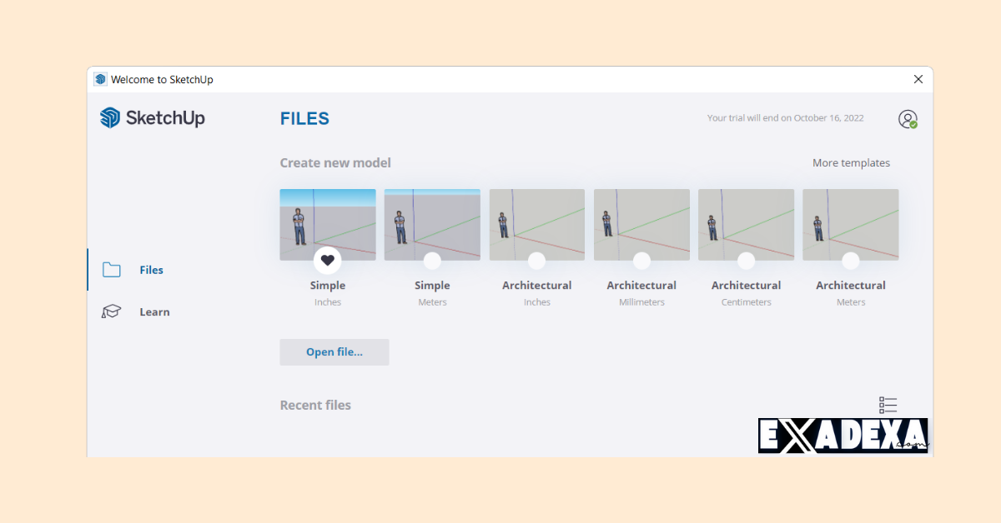Select Architectural Meters template thumbnail
Viewport: 1001px width, 523px height.
click(x=851, y=221)
